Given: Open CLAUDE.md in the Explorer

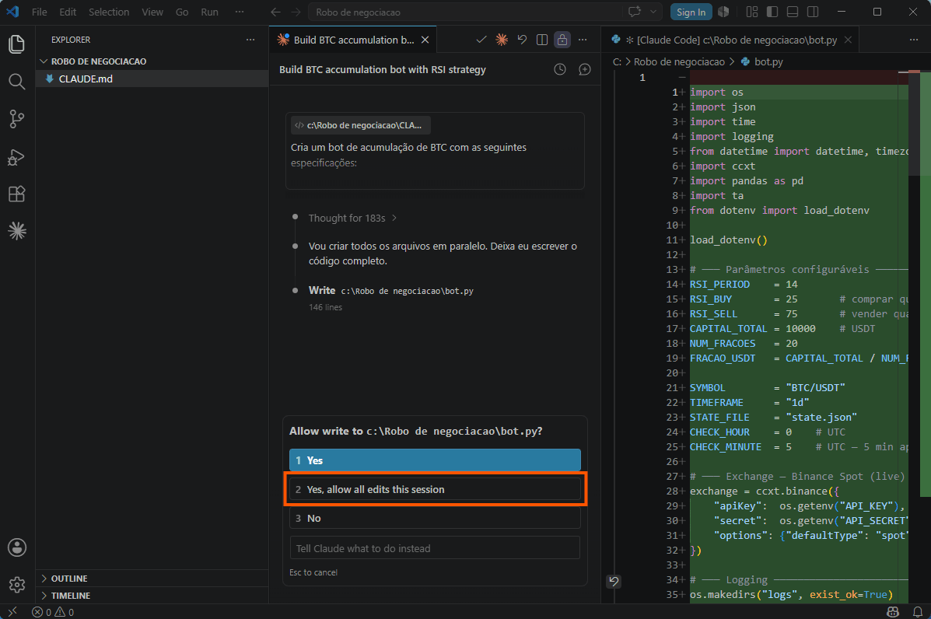Looking at the screenshot, I should point(152,79).
